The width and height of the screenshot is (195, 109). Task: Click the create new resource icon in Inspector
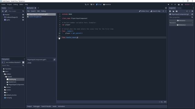(170, 11)
